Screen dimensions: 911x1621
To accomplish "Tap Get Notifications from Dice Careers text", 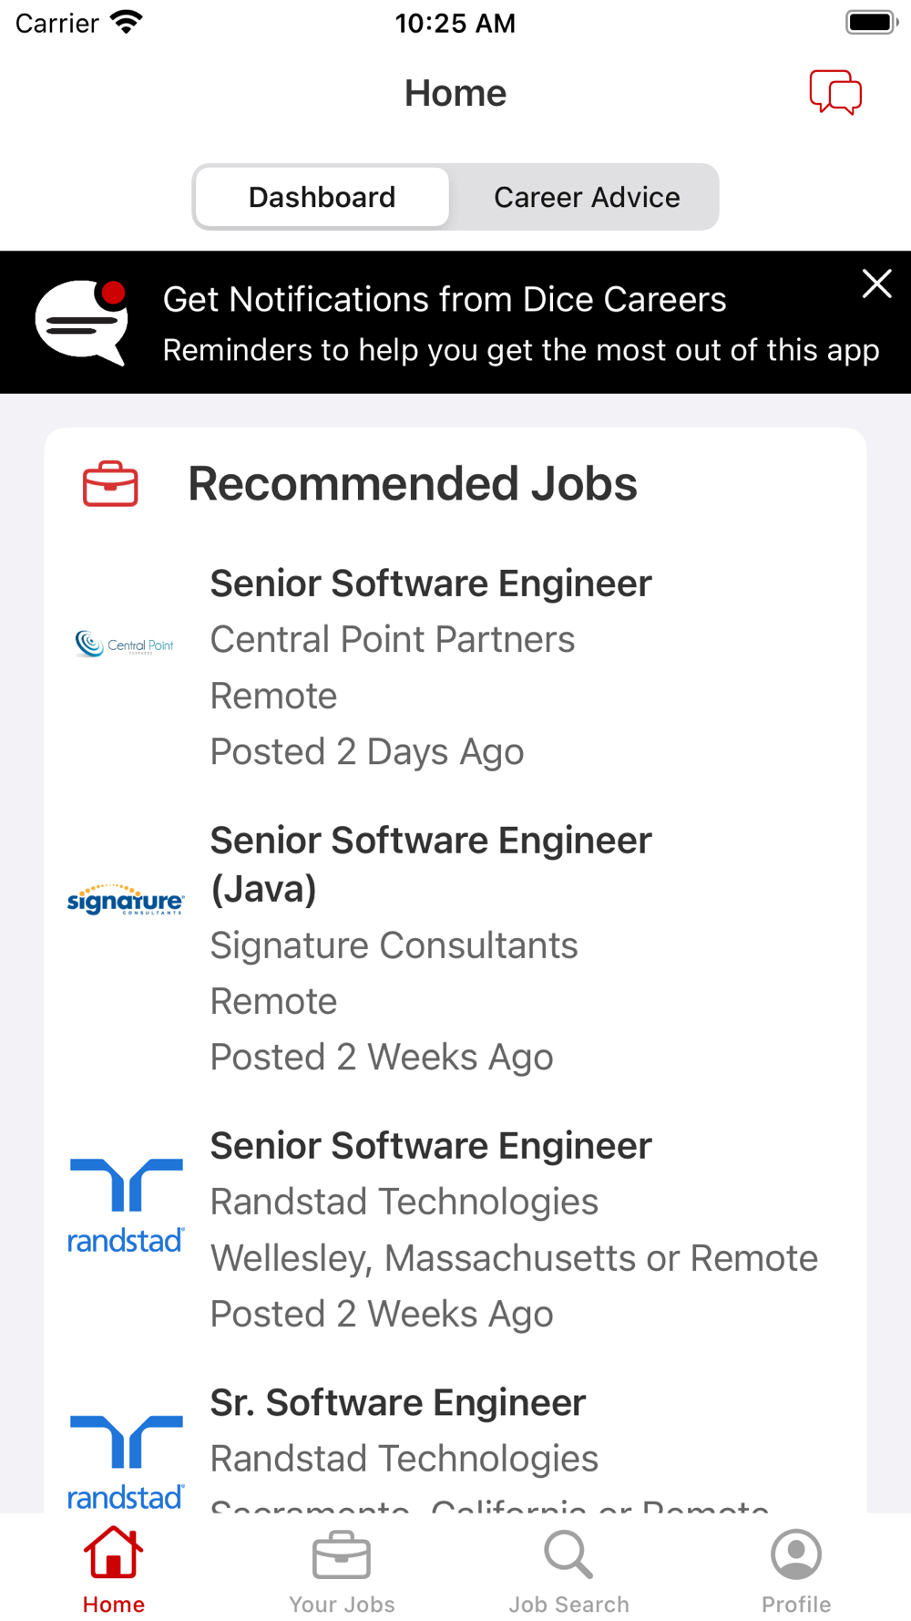I will (445, 299).
